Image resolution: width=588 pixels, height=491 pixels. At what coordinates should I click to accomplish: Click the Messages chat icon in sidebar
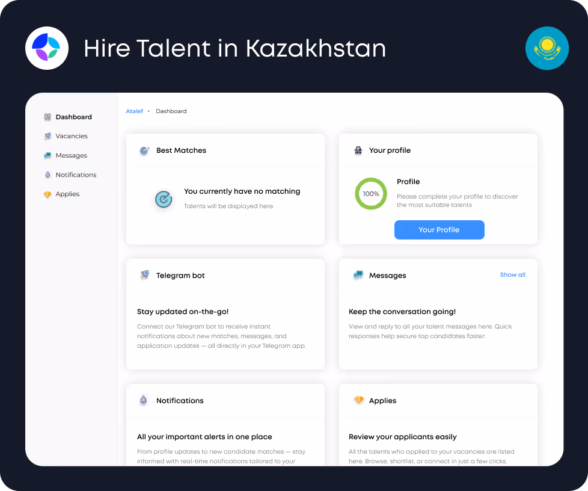[47, 155]
